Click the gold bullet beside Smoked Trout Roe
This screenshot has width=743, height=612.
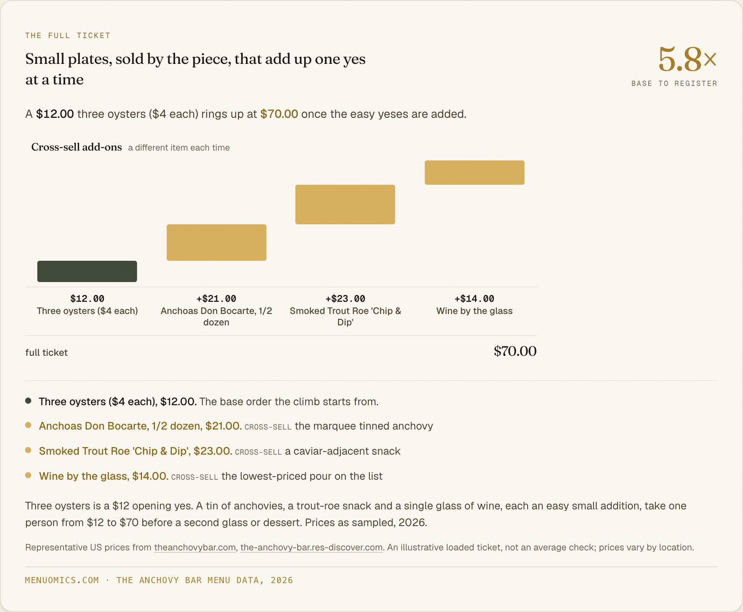[x=28, y=450]
